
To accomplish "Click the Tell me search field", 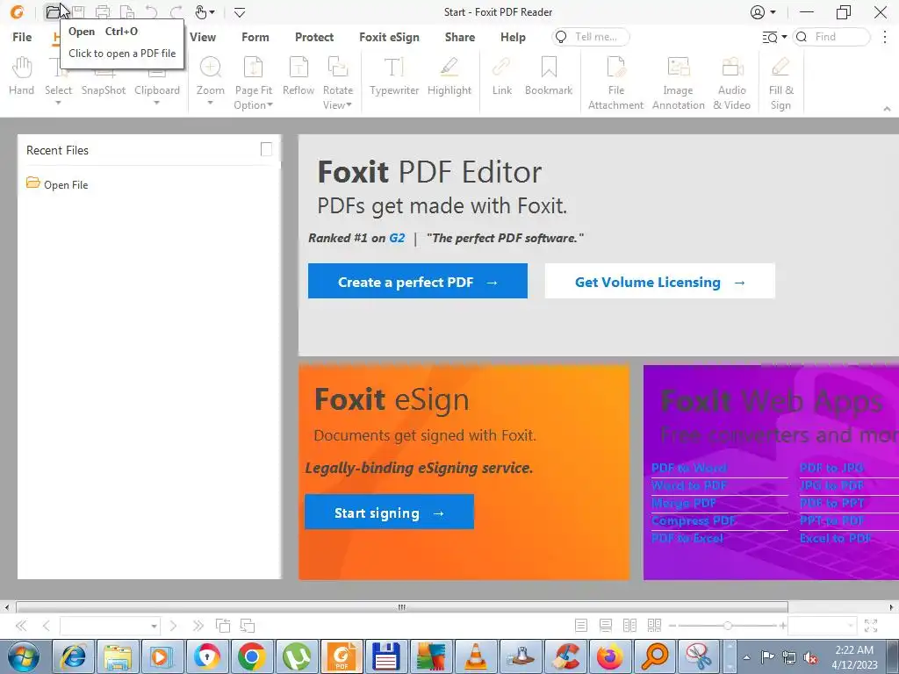I will click(x=591, y=37).
